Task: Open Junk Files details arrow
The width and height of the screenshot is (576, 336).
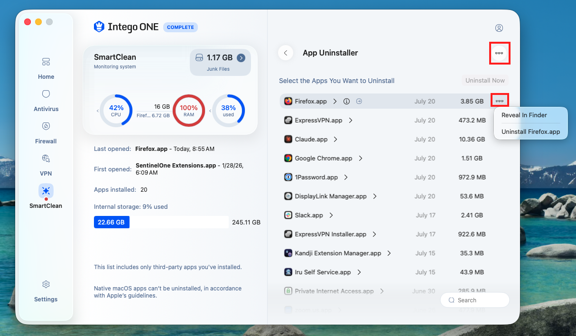Action: [x=241, y=58]
